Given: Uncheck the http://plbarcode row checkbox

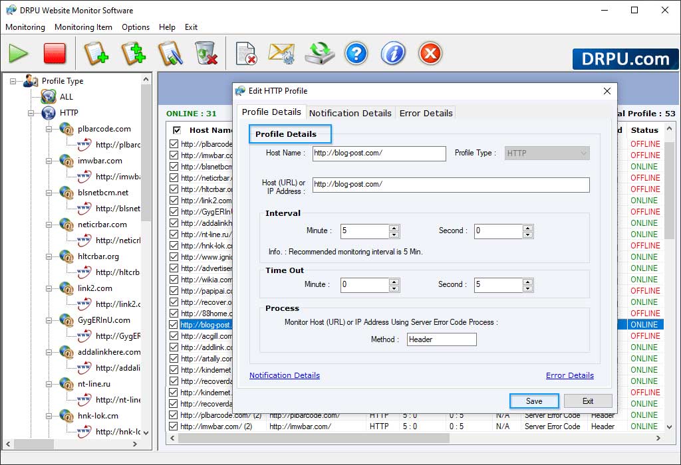Looking at the screenshot, I should [x=174, y=144].
